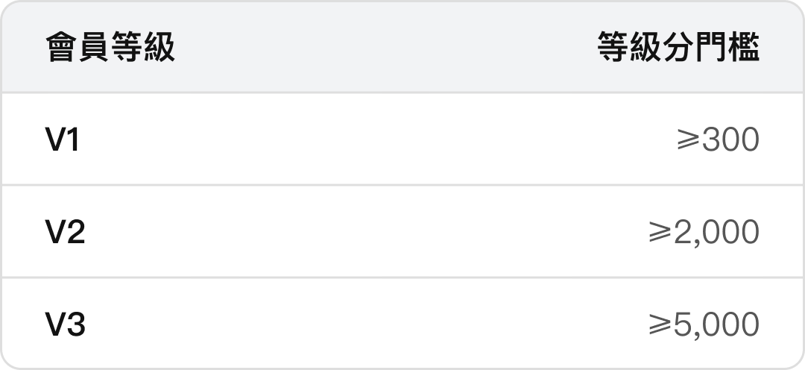Click the empty middle of the V1 row

point(373,140)
